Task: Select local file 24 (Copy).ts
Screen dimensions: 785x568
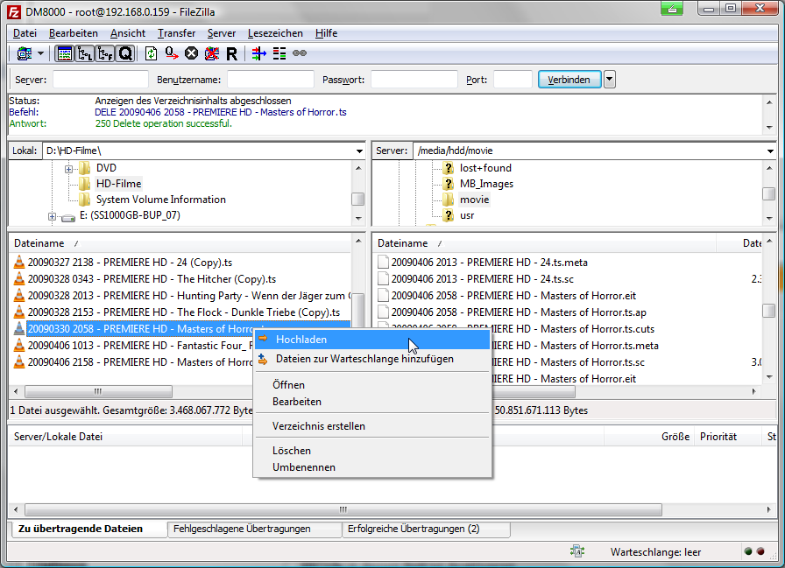Action: [130, 263]
